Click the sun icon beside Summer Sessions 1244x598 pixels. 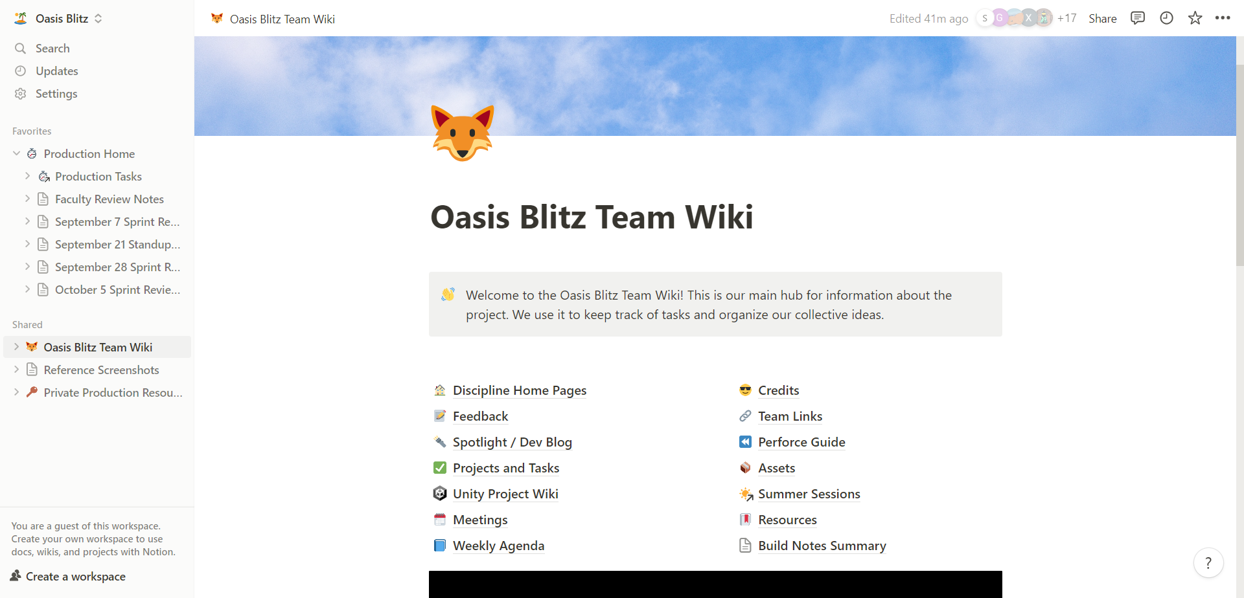[x=746, y=494]
